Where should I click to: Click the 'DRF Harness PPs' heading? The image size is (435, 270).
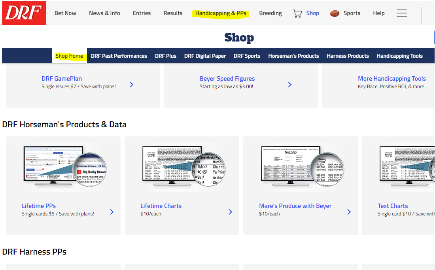click(34, 252)
